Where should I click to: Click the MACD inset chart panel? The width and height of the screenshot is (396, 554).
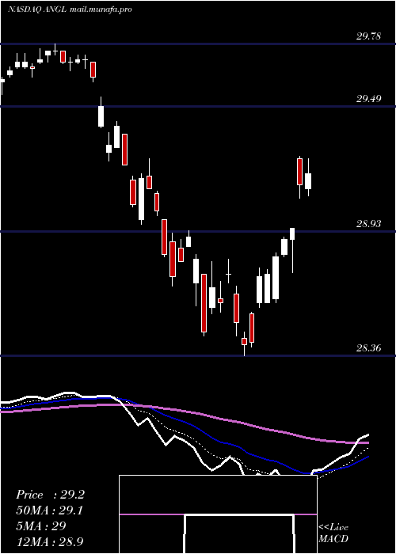tap(218, 514)
